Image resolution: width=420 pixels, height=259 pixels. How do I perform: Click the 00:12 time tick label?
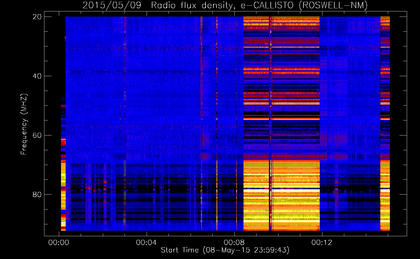pos(322,243)
